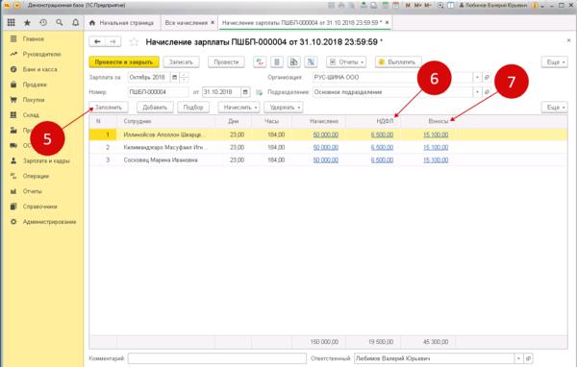Click the Заполнить button
577x367 pixels.
(x=109, y=108)
